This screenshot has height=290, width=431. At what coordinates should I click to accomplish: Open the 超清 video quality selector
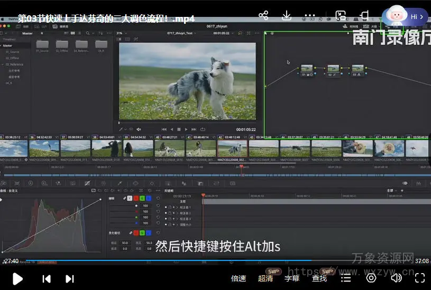point(265,278)
